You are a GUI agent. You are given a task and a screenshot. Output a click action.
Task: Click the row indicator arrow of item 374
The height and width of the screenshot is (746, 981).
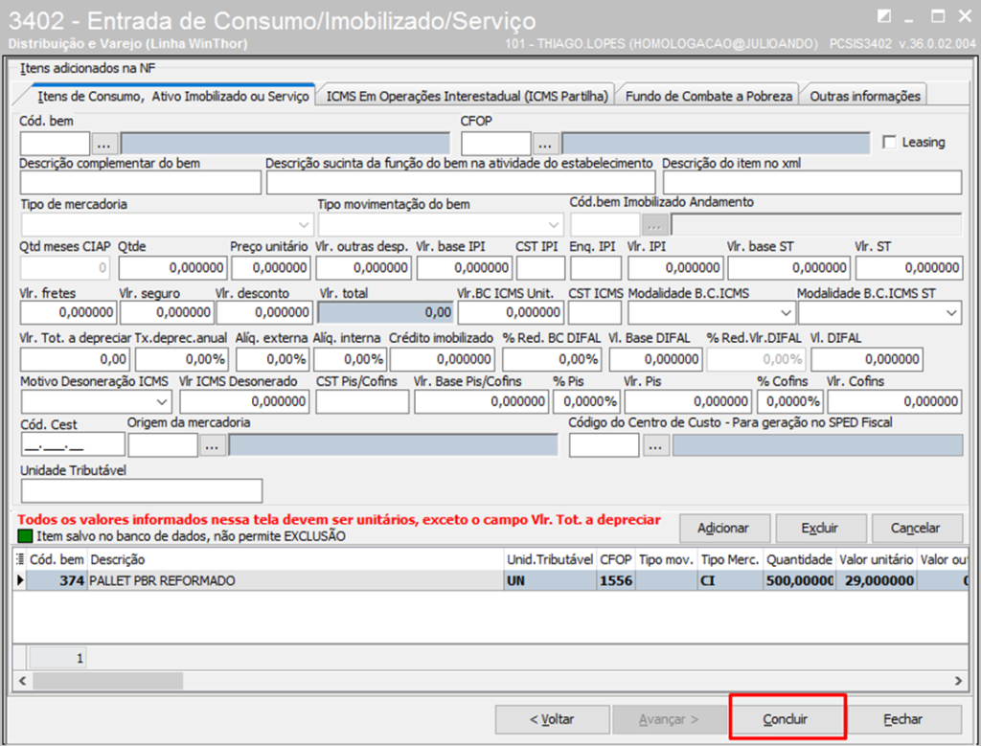[x=19, y=580]
